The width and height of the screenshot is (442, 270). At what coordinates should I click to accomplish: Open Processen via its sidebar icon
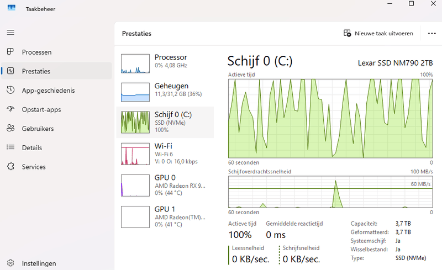(x=10, y=52)
